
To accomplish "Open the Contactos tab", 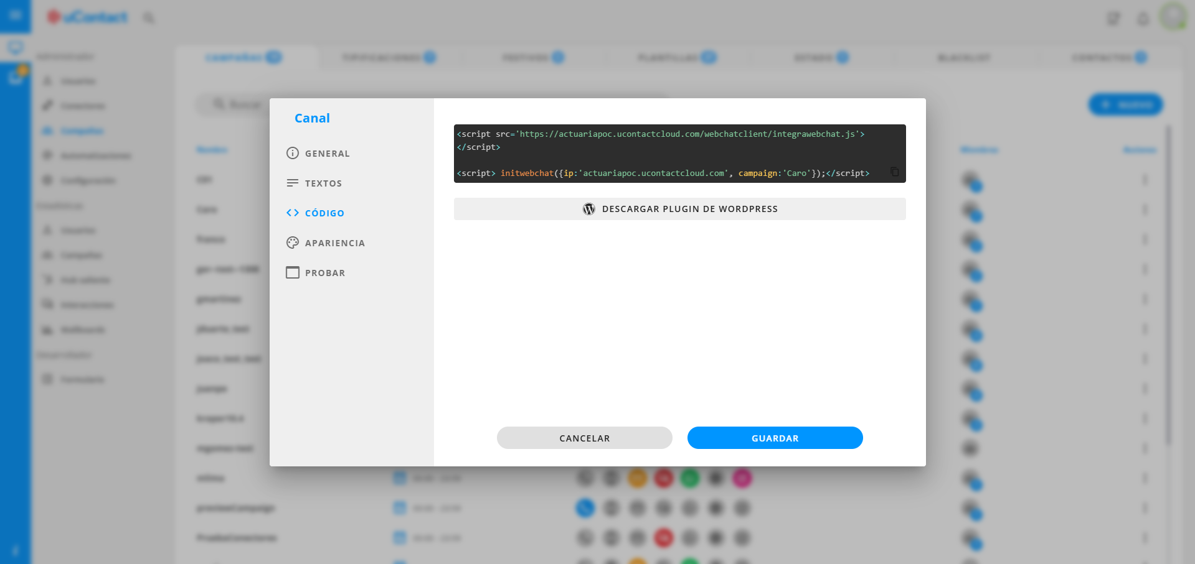I will (1109, 58).
